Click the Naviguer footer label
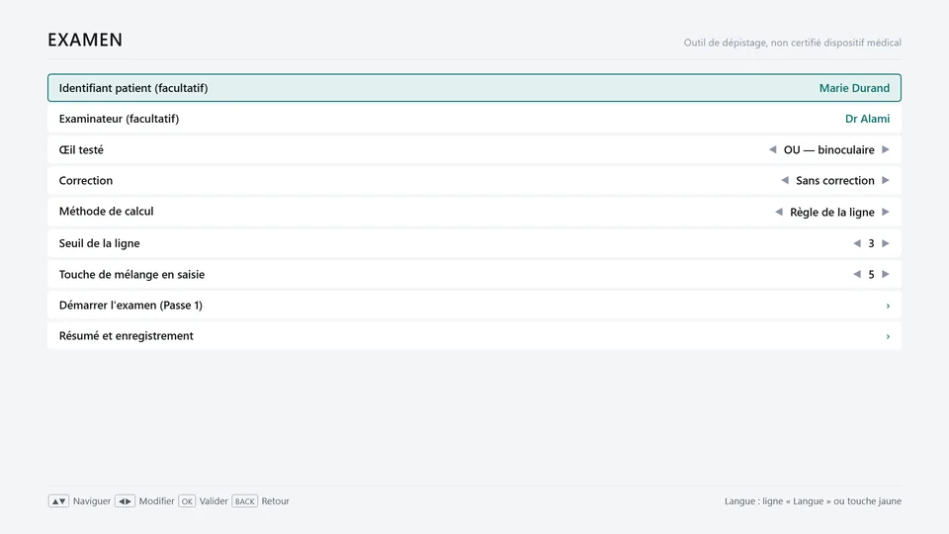The width and height of the screenshot is (949, 534). point(91,501)
